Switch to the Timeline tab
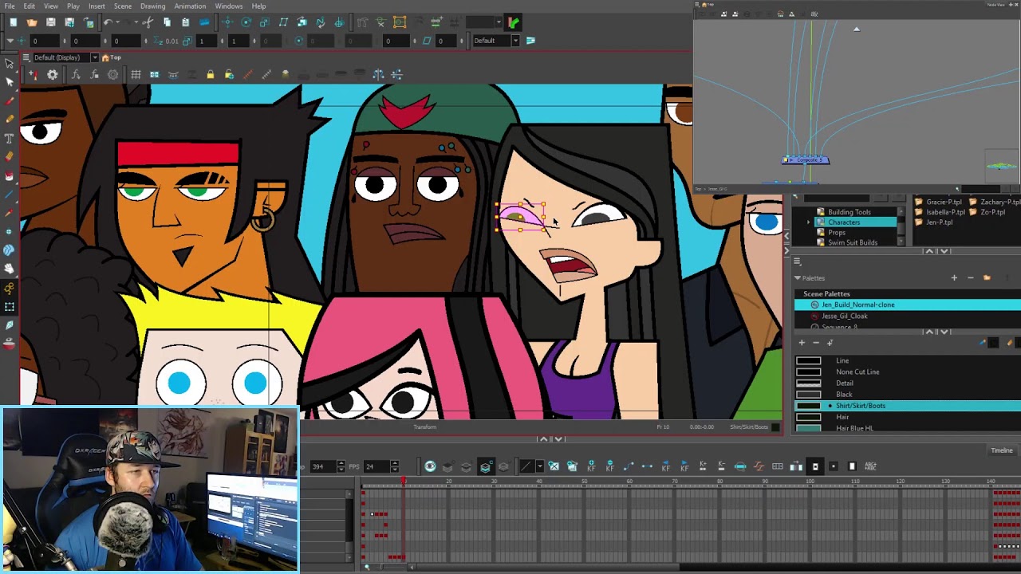The image size is (1021, 574). coord(1001,450)
